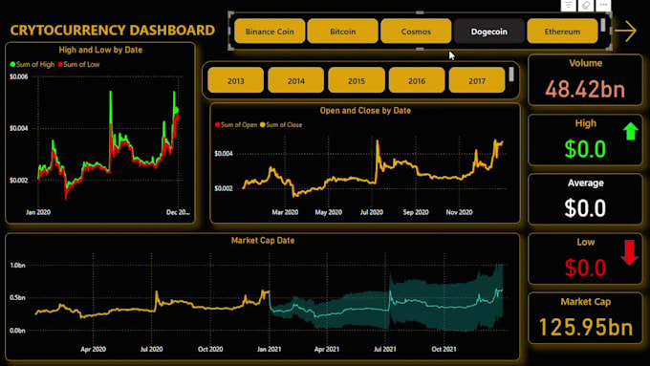Click the top center resize handle of coin slicer
This screenshot has width=650, height=366.
(420, 12)
